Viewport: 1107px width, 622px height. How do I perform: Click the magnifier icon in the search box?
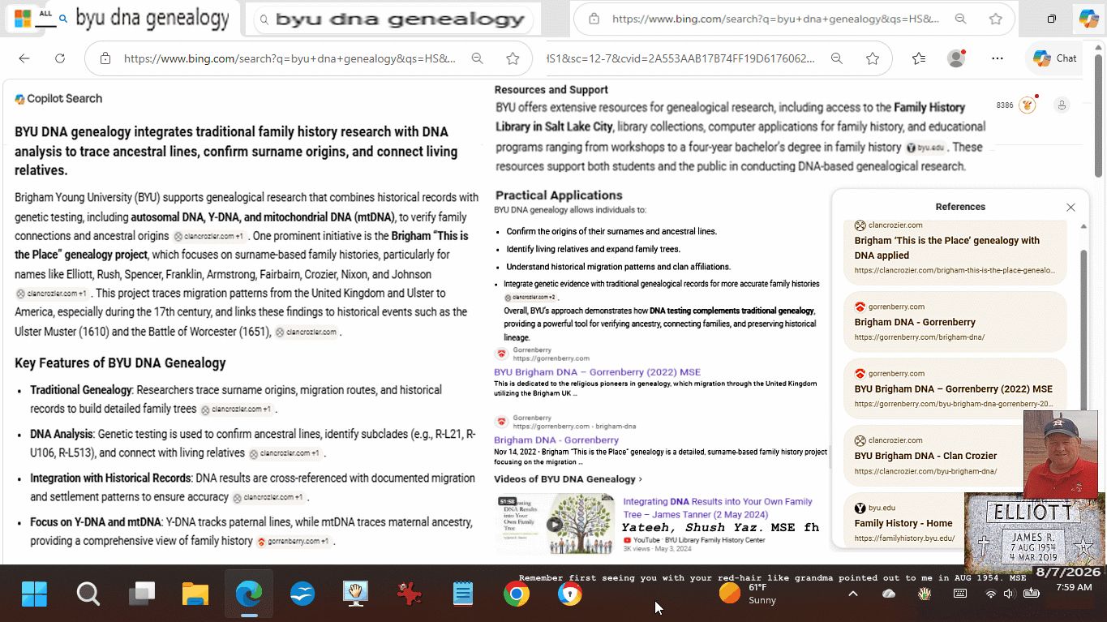point(264,19)
